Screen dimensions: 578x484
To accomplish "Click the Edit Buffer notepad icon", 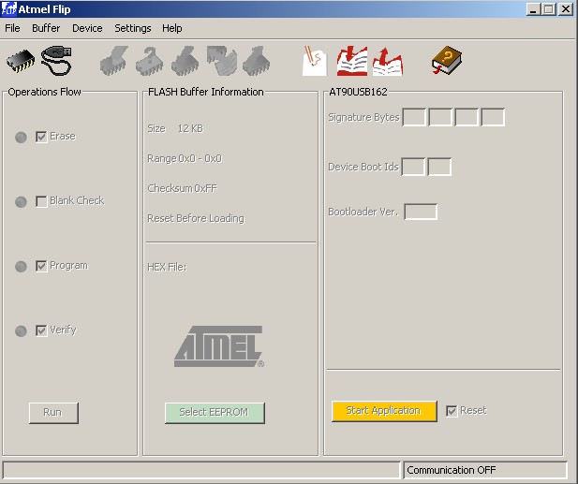I will coord(314,61).
